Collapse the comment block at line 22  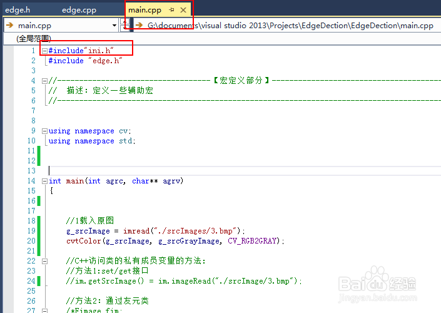pyautogui.click(x=44, y=262)
